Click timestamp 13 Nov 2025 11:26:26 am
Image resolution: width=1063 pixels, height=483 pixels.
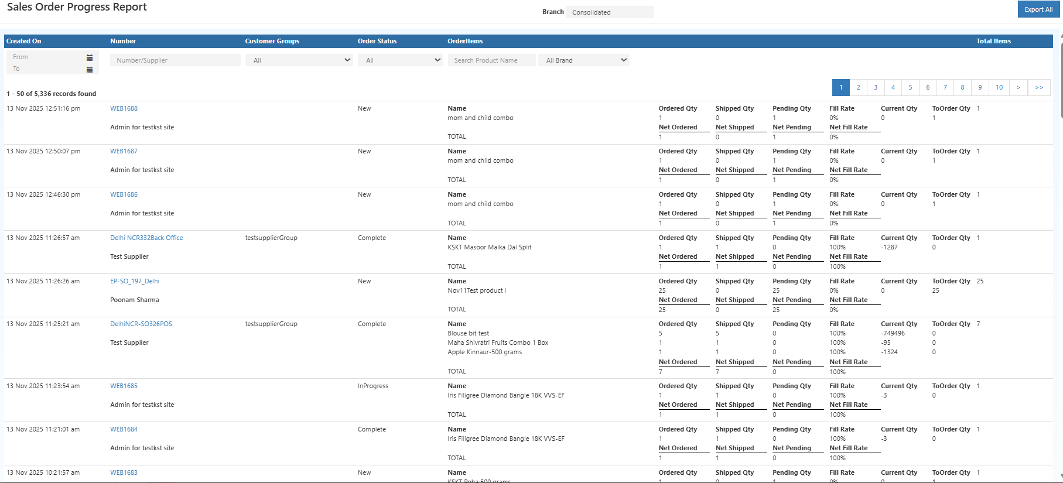[43, 281]
